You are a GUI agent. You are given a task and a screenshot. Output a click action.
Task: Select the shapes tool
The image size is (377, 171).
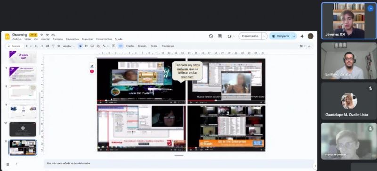point(98,46)
